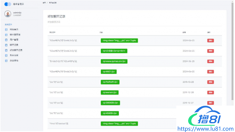
Task: Click the icon next to 聊天室管理
Action: point(6,35)
